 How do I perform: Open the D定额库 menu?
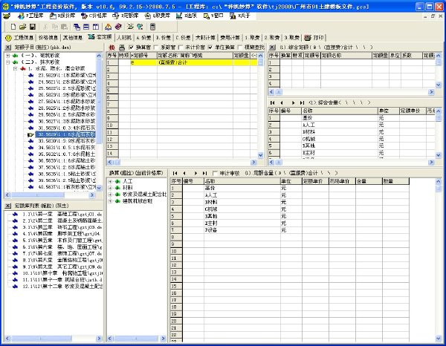point(126,16)
